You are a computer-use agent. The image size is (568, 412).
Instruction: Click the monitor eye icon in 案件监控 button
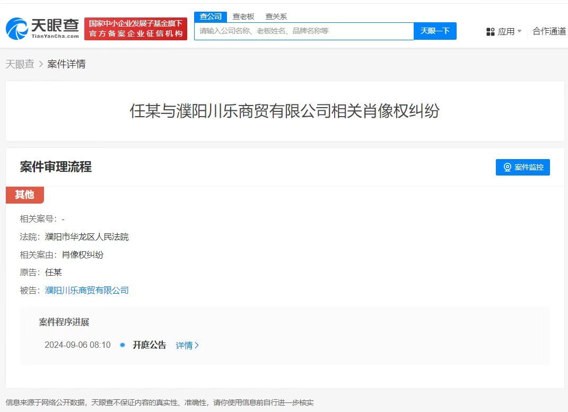(x=508, y=167)
